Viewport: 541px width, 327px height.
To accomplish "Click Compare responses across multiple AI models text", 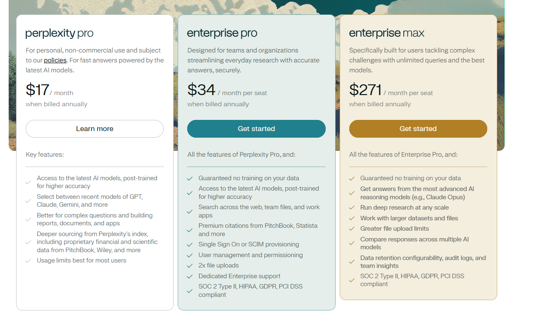I will [x=414, y=243].
